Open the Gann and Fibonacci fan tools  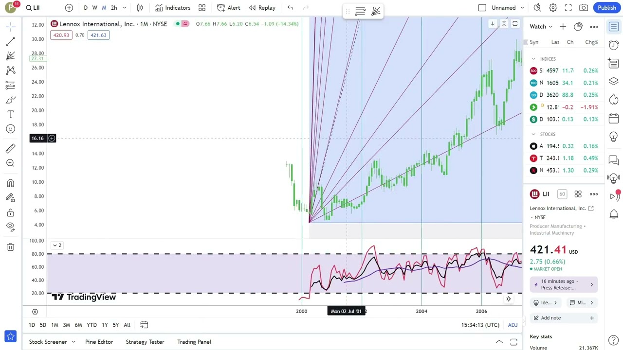click(11, 56)
